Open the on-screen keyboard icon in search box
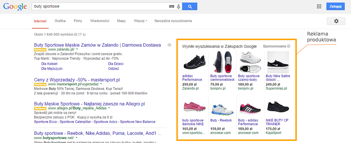This screenshot has height=143, width=351. coord(171,7)
